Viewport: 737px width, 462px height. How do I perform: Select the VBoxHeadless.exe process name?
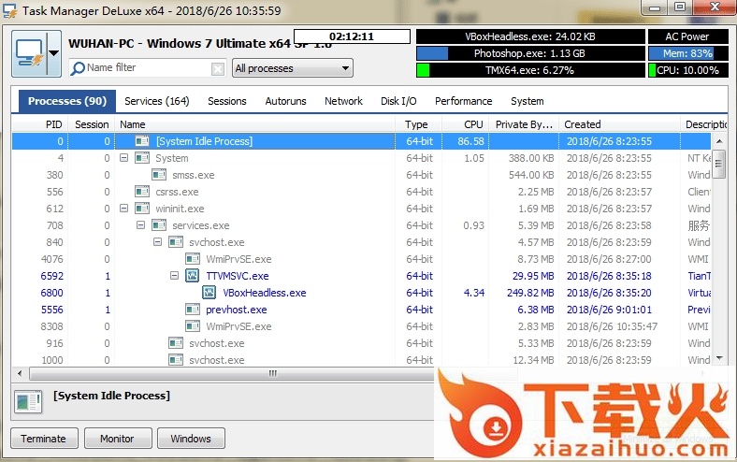265,293
